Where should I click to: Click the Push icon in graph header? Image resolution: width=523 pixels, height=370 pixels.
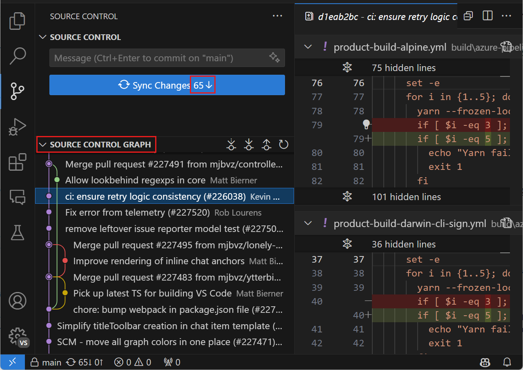coord(266,144)
